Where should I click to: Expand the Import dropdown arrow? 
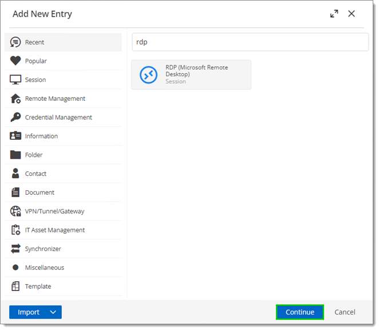tap(53, 312)
